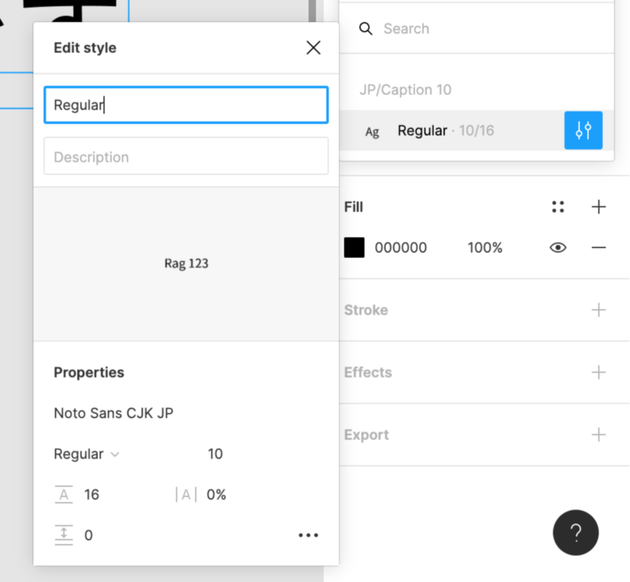Click the edit style sliders icon

[x=584, y=131]
